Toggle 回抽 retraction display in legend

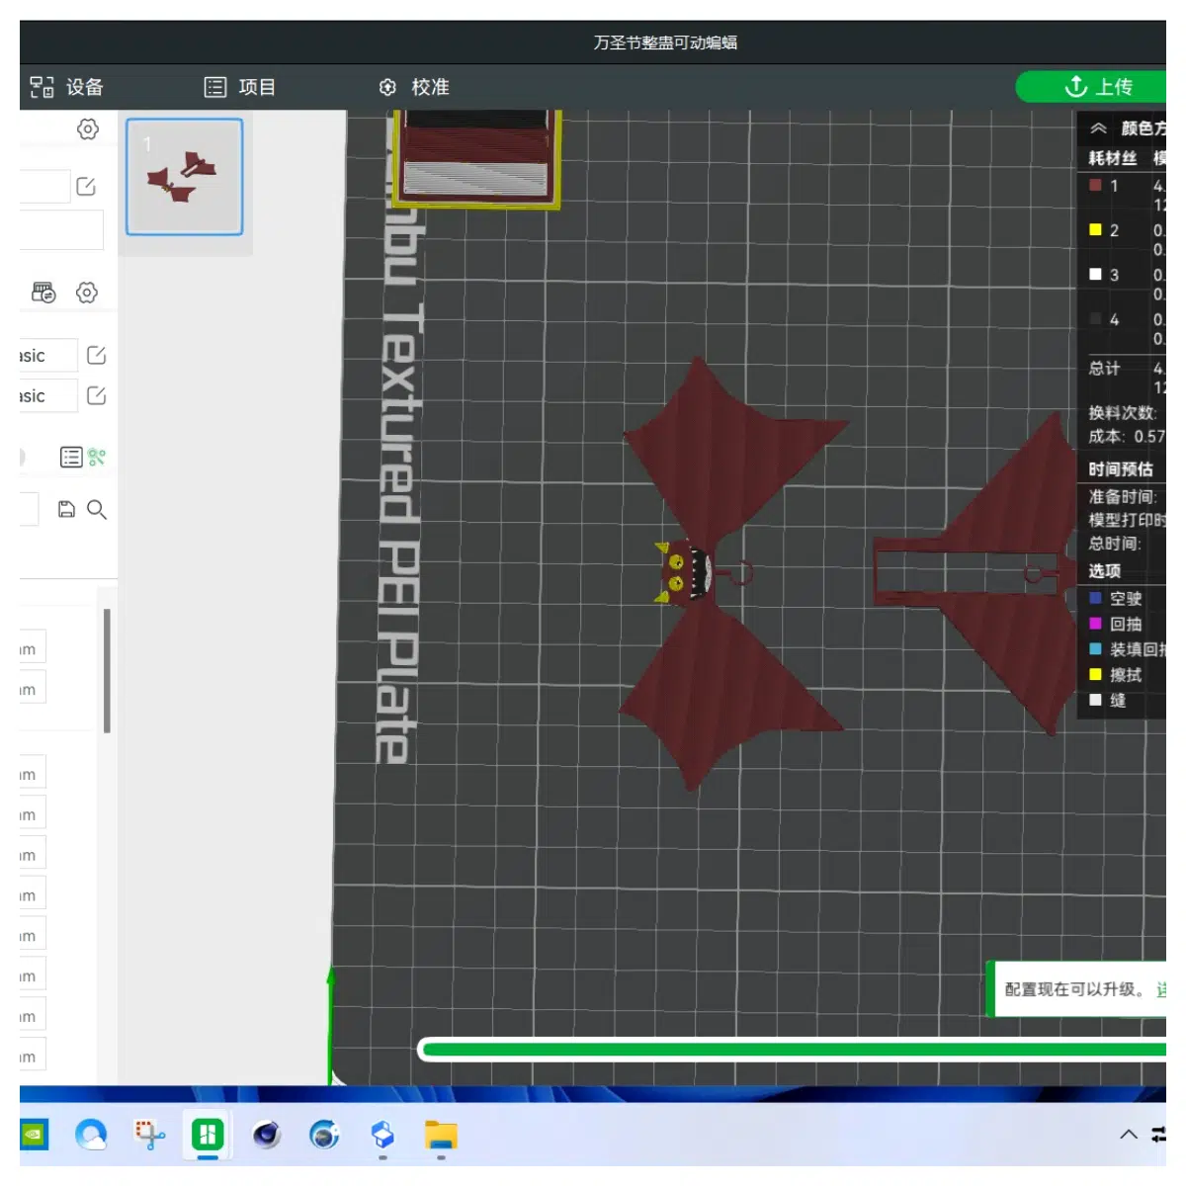click(1115, 624)
